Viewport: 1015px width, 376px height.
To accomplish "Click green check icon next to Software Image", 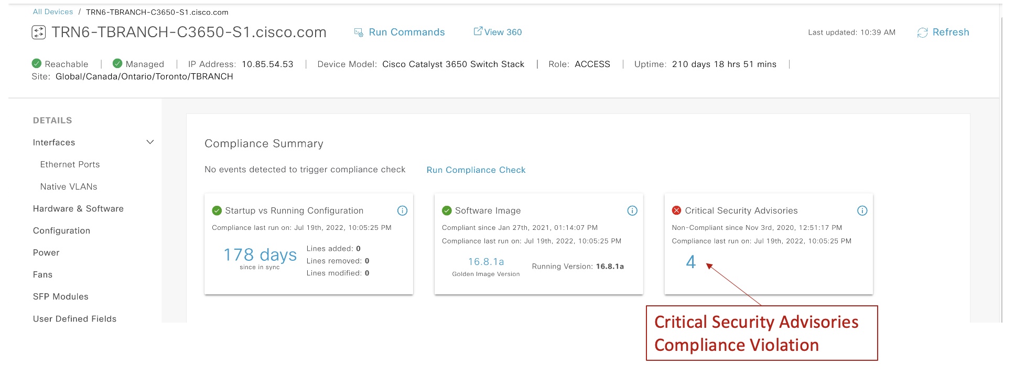I will (x=447, y=211).
